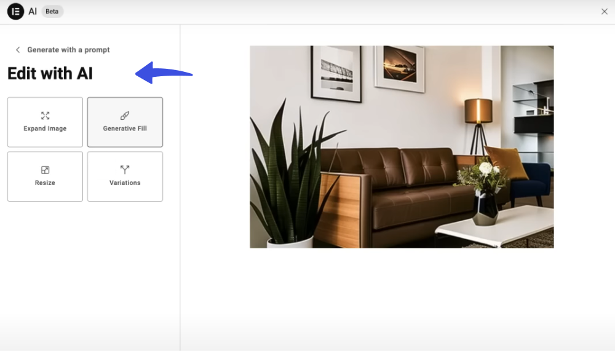Choose the Generative Fill label
The height and width of the screenshot is (351, 615).
pos(125,128)
